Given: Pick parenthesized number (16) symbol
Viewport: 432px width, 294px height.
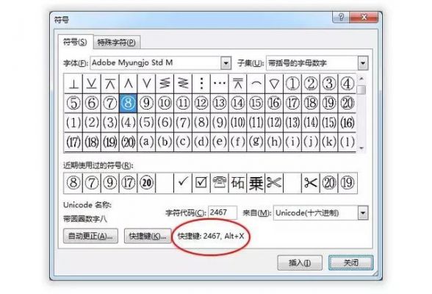Looking at the screenshot, I should (347, 123).
